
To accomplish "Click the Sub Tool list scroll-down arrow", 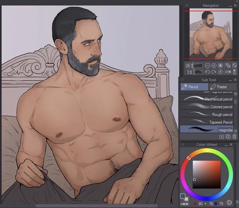I will 235,131.
